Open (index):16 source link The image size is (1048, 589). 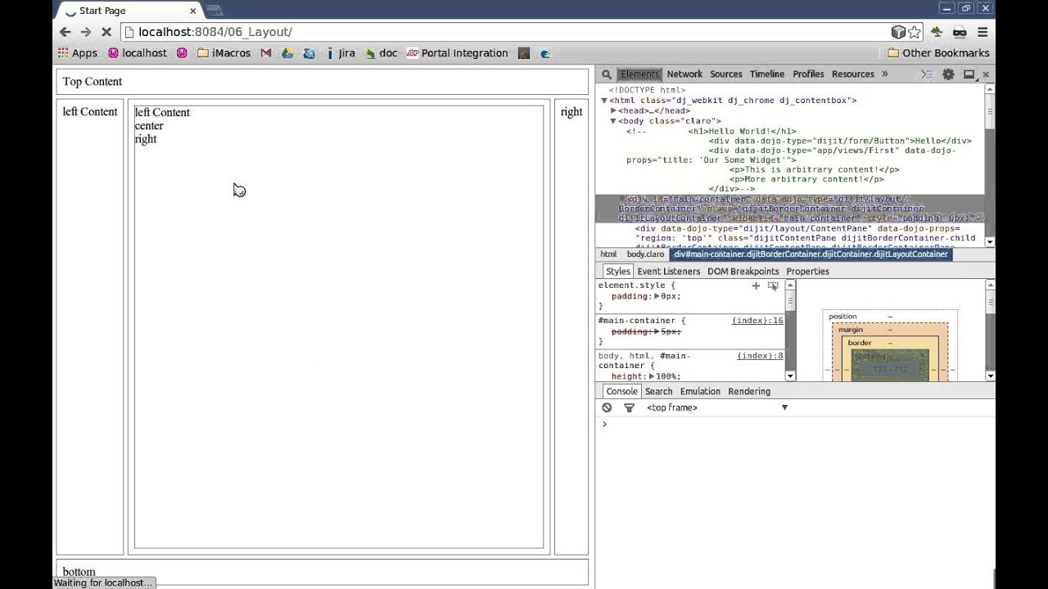[x=757, y=321]
